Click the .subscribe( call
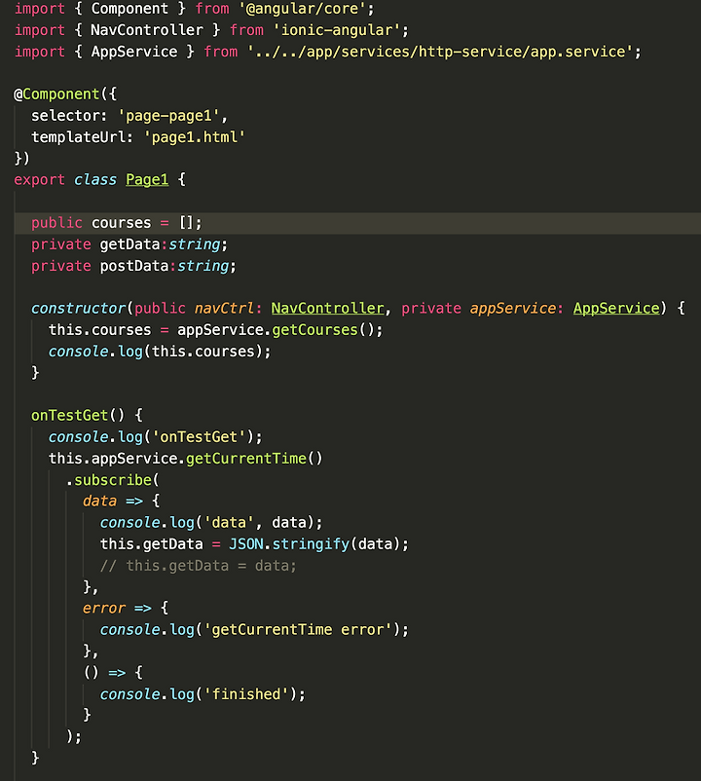 tap(113, 480)
